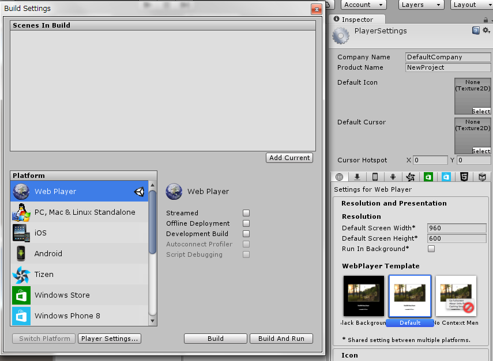The image size is (493, 361).
Task: Select Windows Phone 8 platform row
Action: (79, 316)
